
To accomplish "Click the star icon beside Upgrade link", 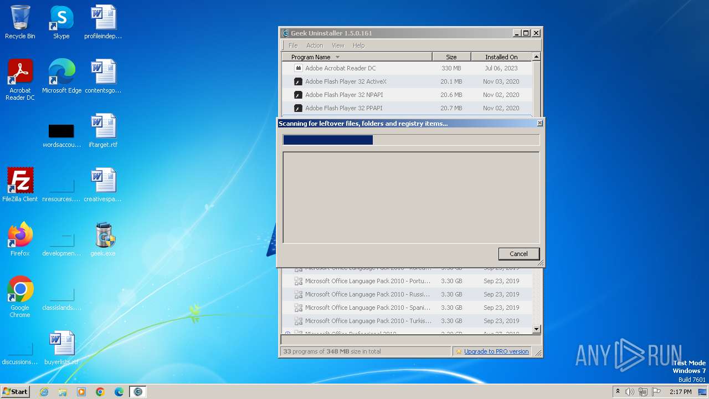I will (x=459, y=351).
